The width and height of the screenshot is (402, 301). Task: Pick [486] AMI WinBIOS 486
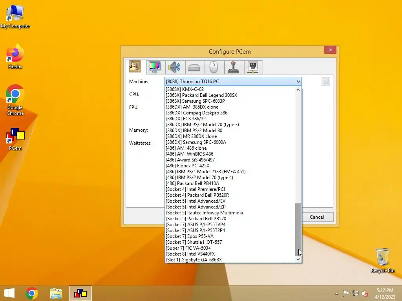coord(230,154)
